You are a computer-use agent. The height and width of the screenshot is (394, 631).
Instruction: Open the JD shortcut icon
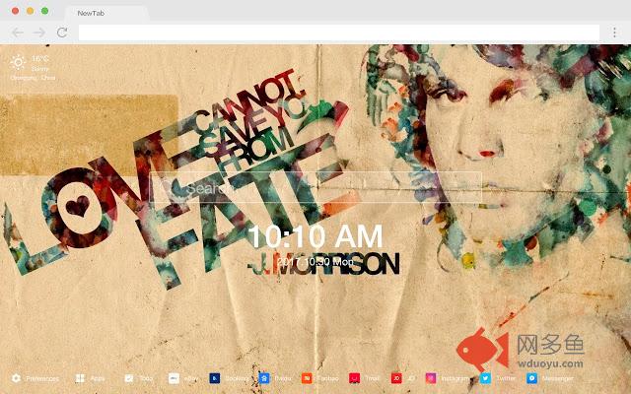point(396,378)
